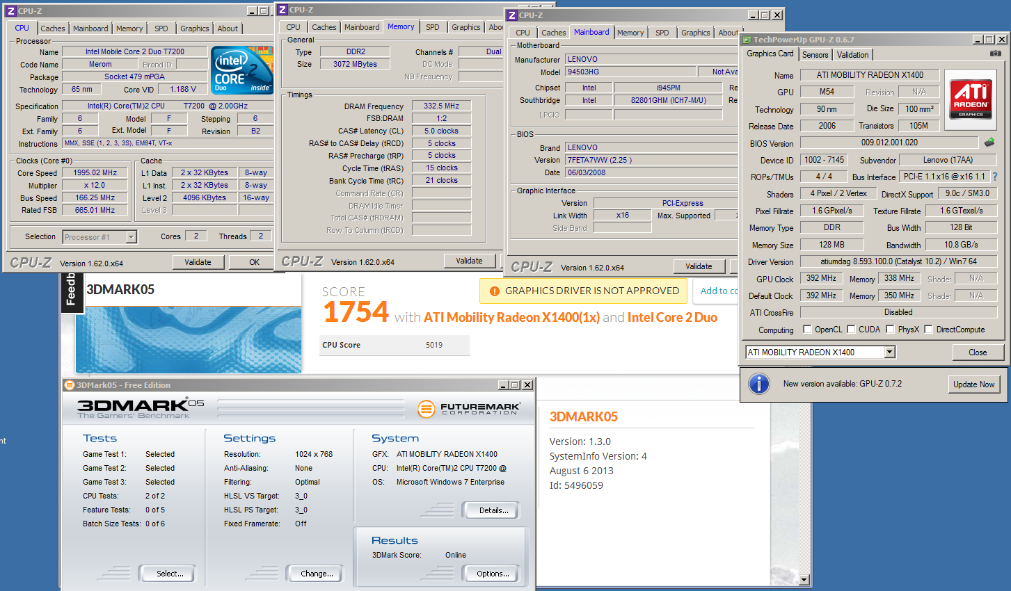Toggle the PhysX checkbox

tap(890, 330)
